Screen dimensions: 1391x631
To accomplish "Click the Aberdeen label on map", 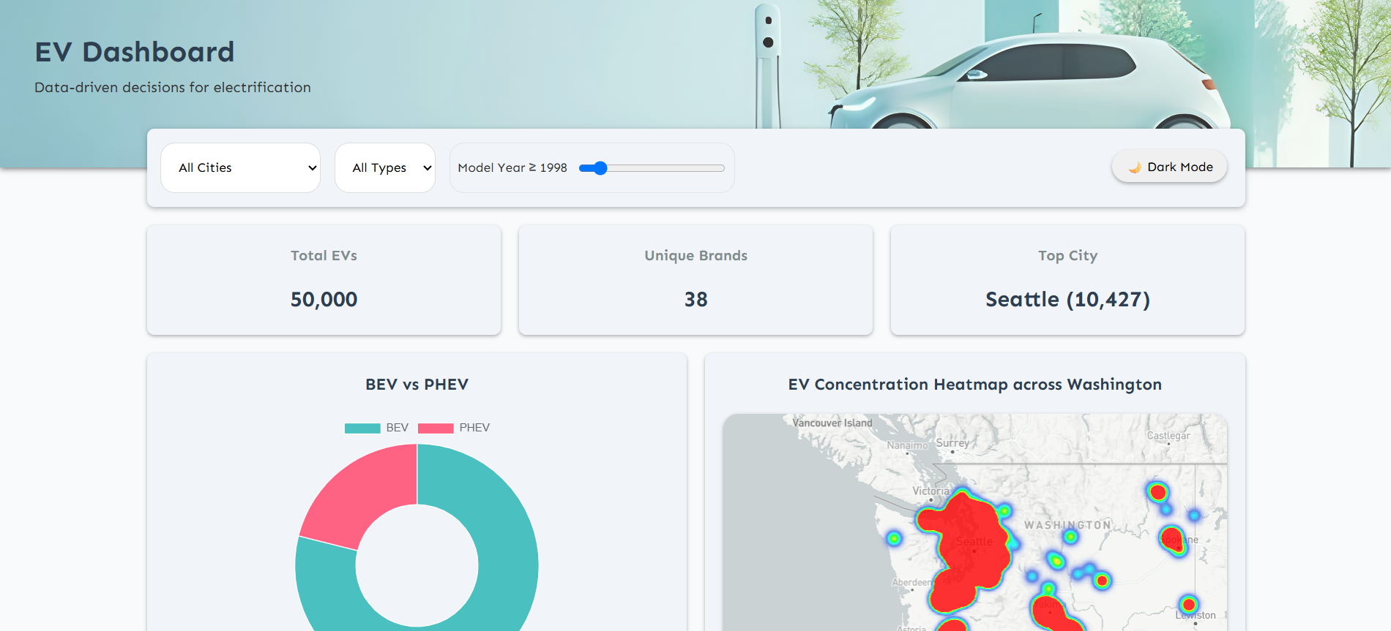I will tap(911, 583).
